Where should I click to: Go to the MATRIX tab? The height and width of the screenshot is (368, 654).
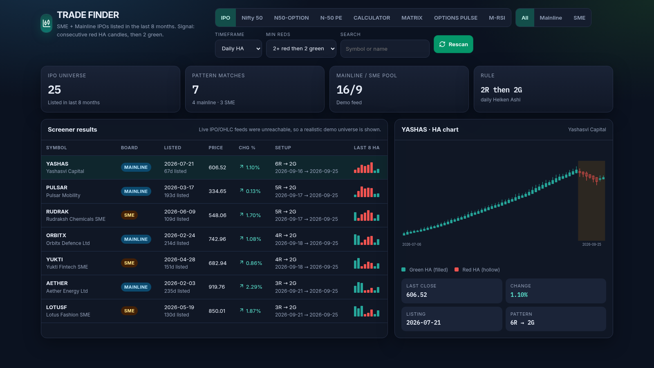tap(412, 18)
